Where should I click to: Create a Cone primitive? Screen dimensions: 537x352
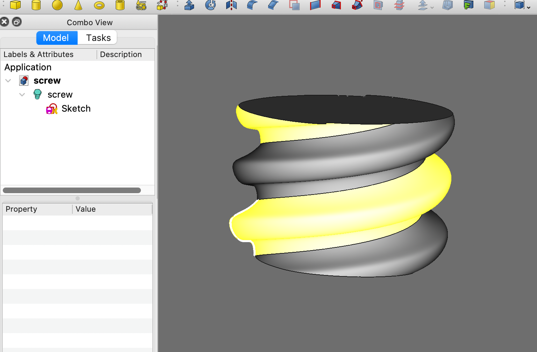78,5
